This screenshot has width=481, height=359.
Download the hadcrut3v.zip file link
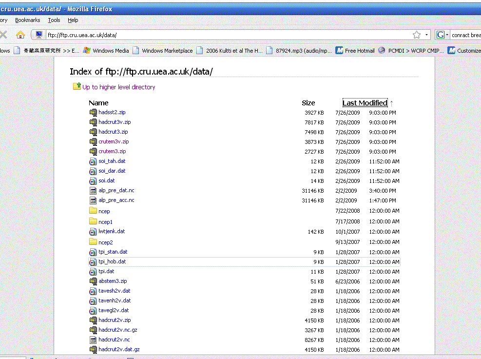coord(115,122)
